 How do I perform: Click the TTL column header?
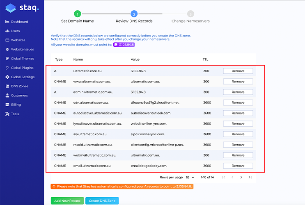205,59
